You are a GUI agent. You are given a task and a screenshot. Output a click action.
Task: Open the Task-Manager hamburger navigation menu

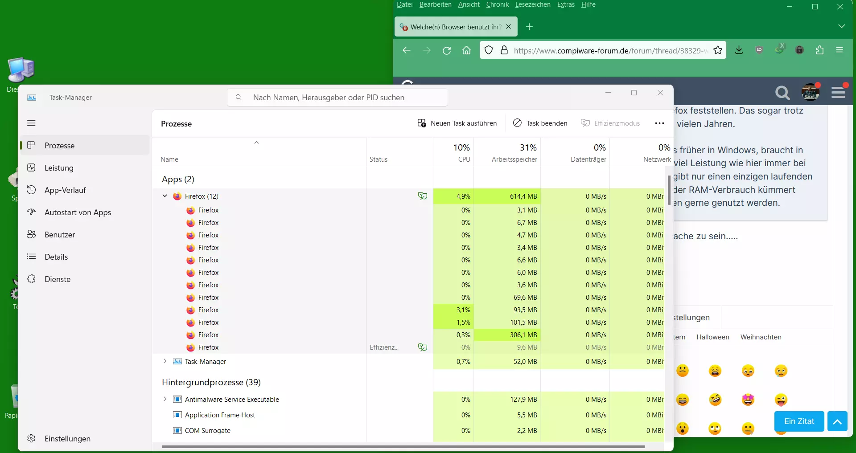pos(31,123)
